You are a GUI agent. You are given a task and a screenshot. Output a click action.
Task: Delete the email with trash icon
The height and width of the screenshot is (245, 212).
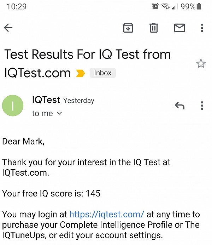click(154, 28)
